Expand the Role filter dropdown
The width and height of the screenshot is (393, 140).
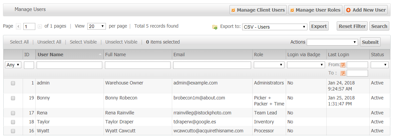pos(269,65)
